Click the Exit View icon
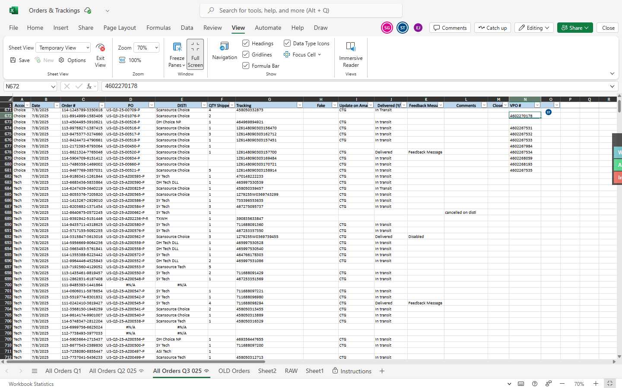 [x=100, y=47]
